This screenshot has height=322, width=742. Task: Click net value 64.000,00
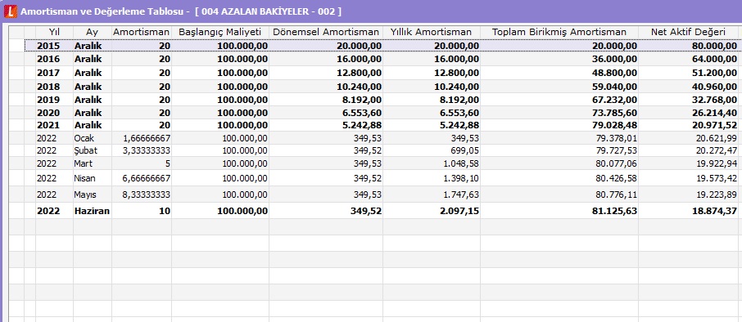pyautogui.click(x=689, y=59)
